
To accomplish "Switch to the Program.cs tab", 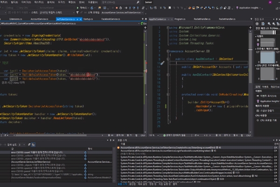I will point(180,19).
